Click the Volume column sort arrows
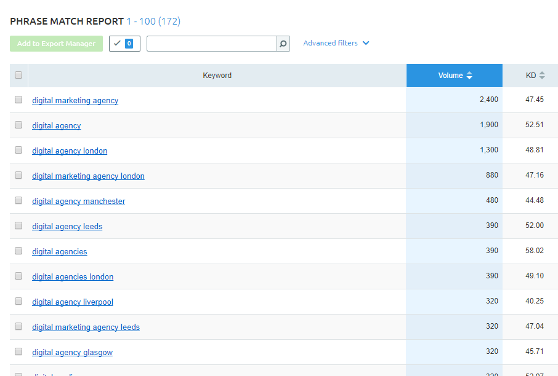The image size is (558, 376). (469, 76)
